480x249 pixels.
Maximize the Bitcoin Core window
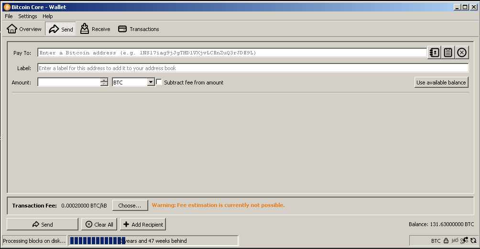tap(465, 7)
